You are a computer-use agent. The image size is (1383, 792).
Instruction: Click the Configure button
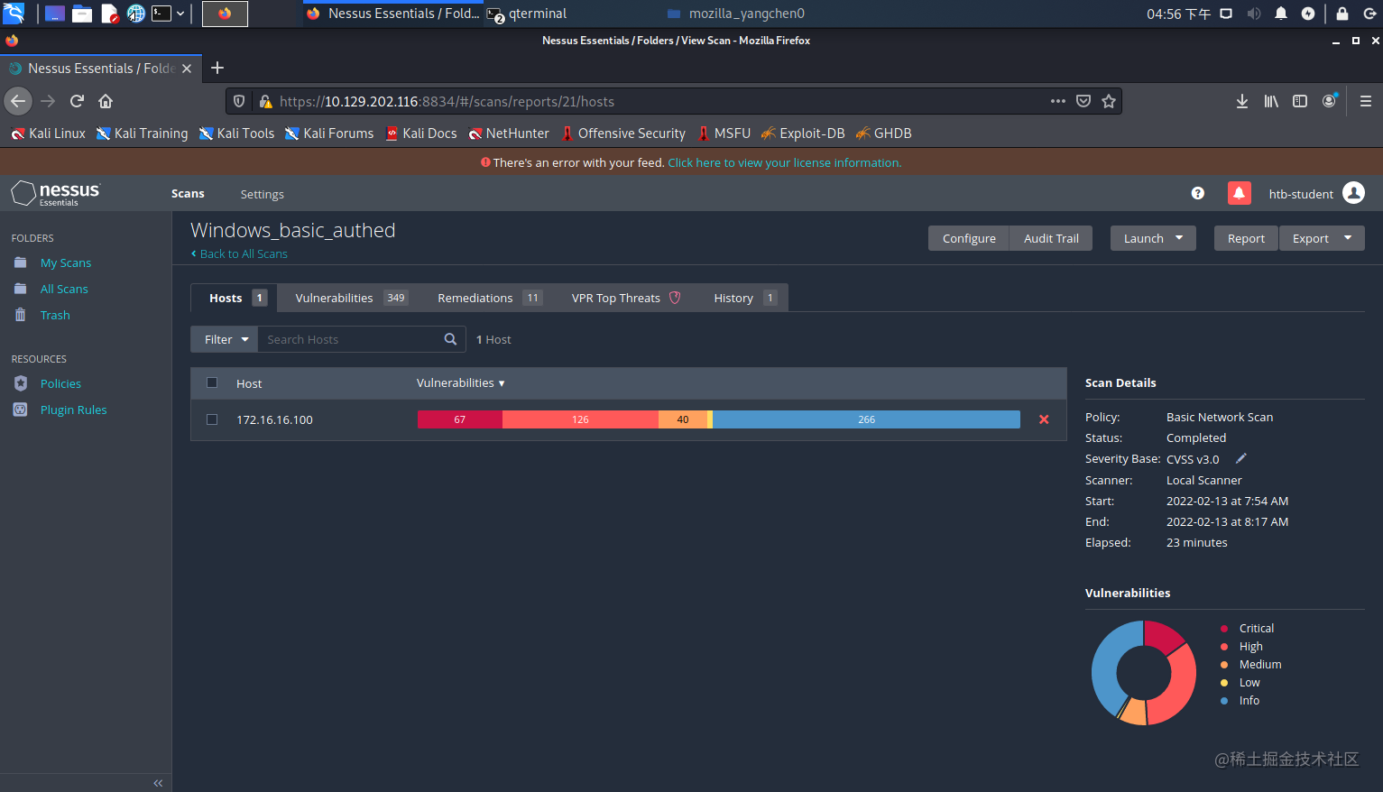[969, 238]
